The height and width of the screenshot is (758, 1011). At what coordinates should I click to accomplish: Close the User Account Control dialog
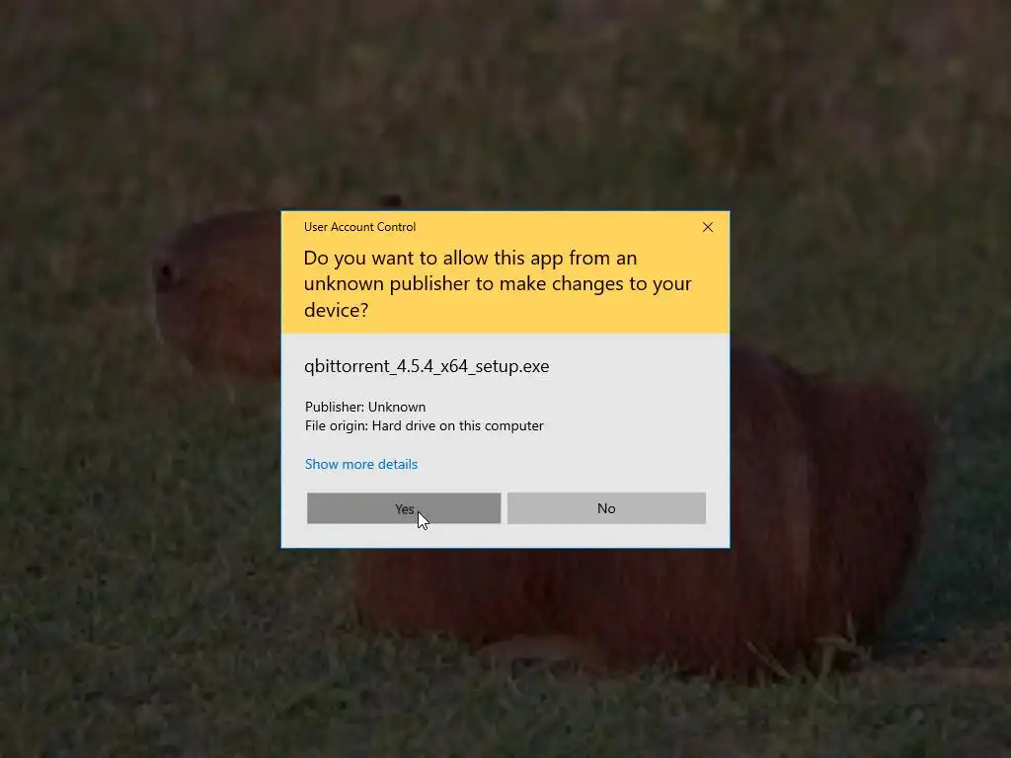tap(708, 227)
